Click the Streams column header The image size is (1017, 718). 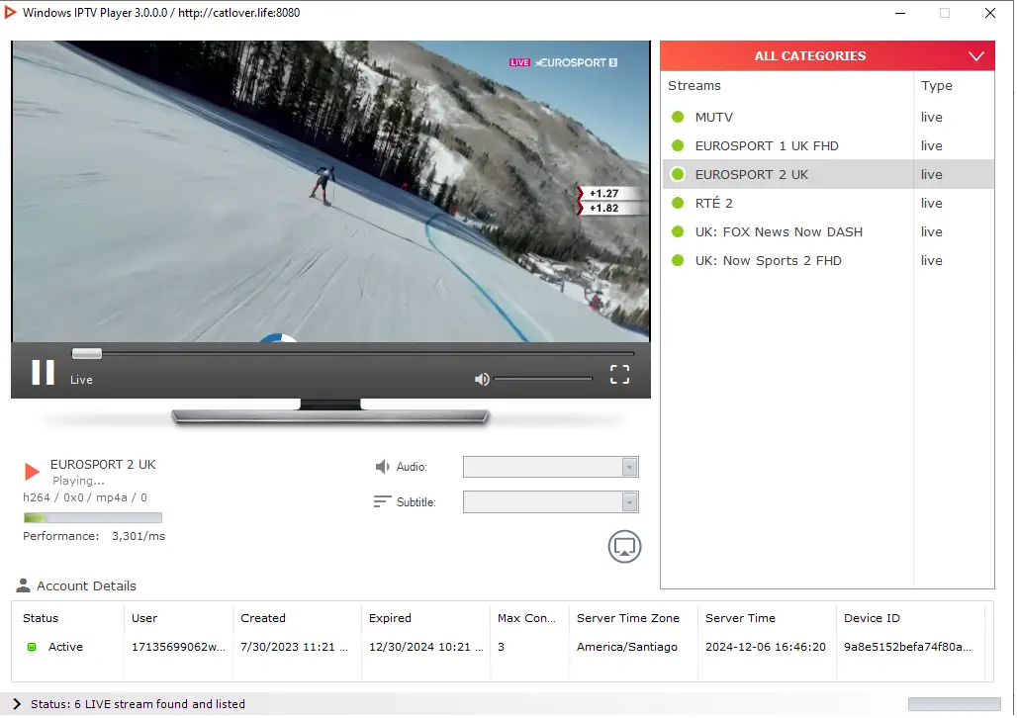point(694,86)
